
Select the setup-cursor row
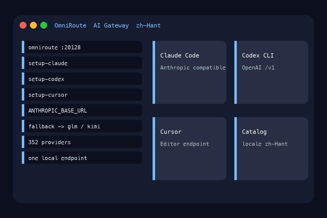pyautogui.click(x=82, y=94)
